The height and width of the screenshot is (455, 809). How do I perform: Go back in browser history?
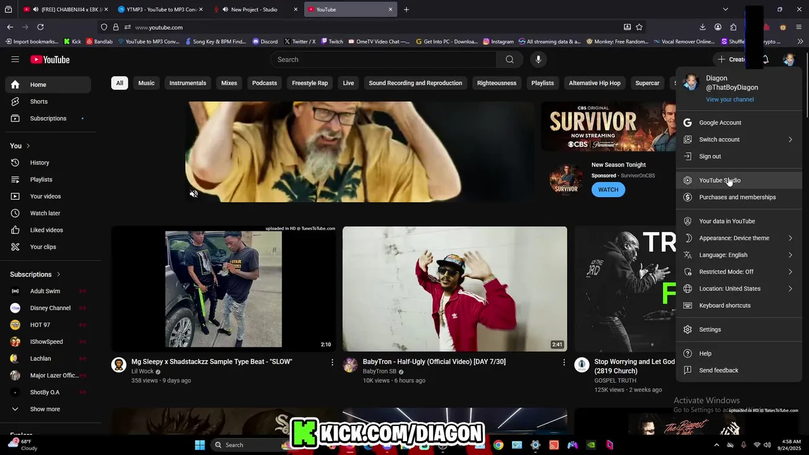10,27
